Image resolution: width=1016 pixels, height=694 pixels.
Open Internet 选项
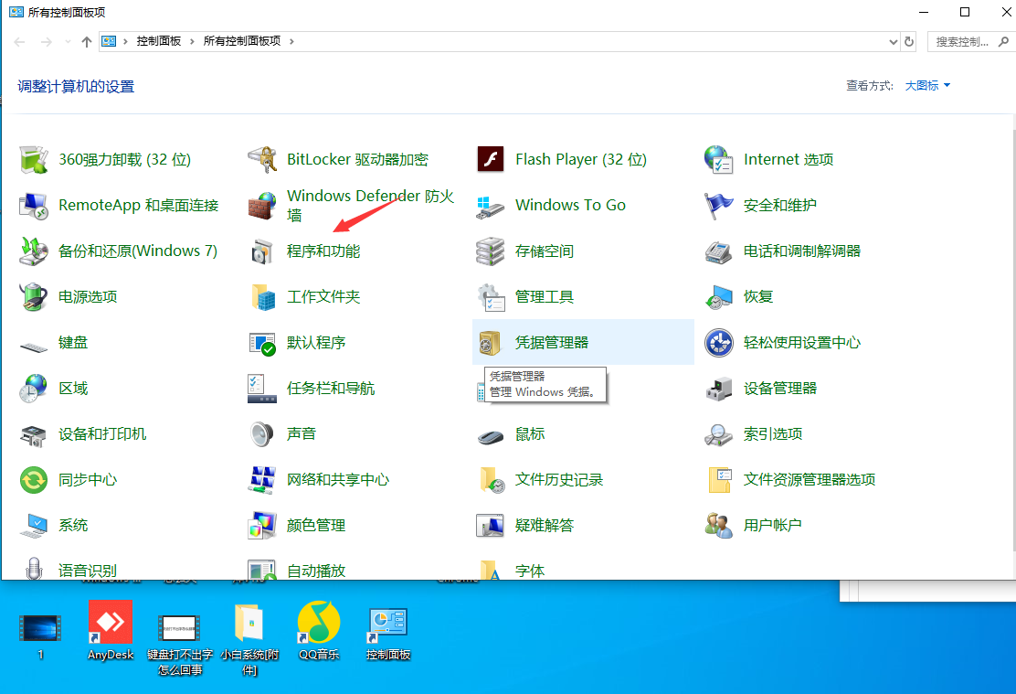[788, 158]
